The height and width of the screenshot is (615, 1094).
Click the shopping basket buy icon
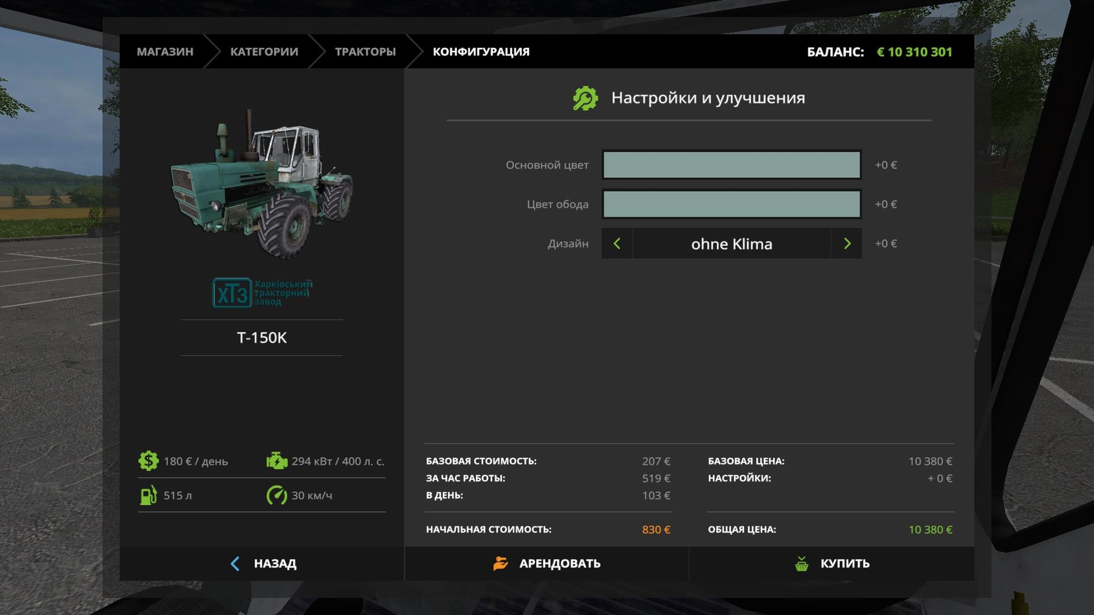802,564
